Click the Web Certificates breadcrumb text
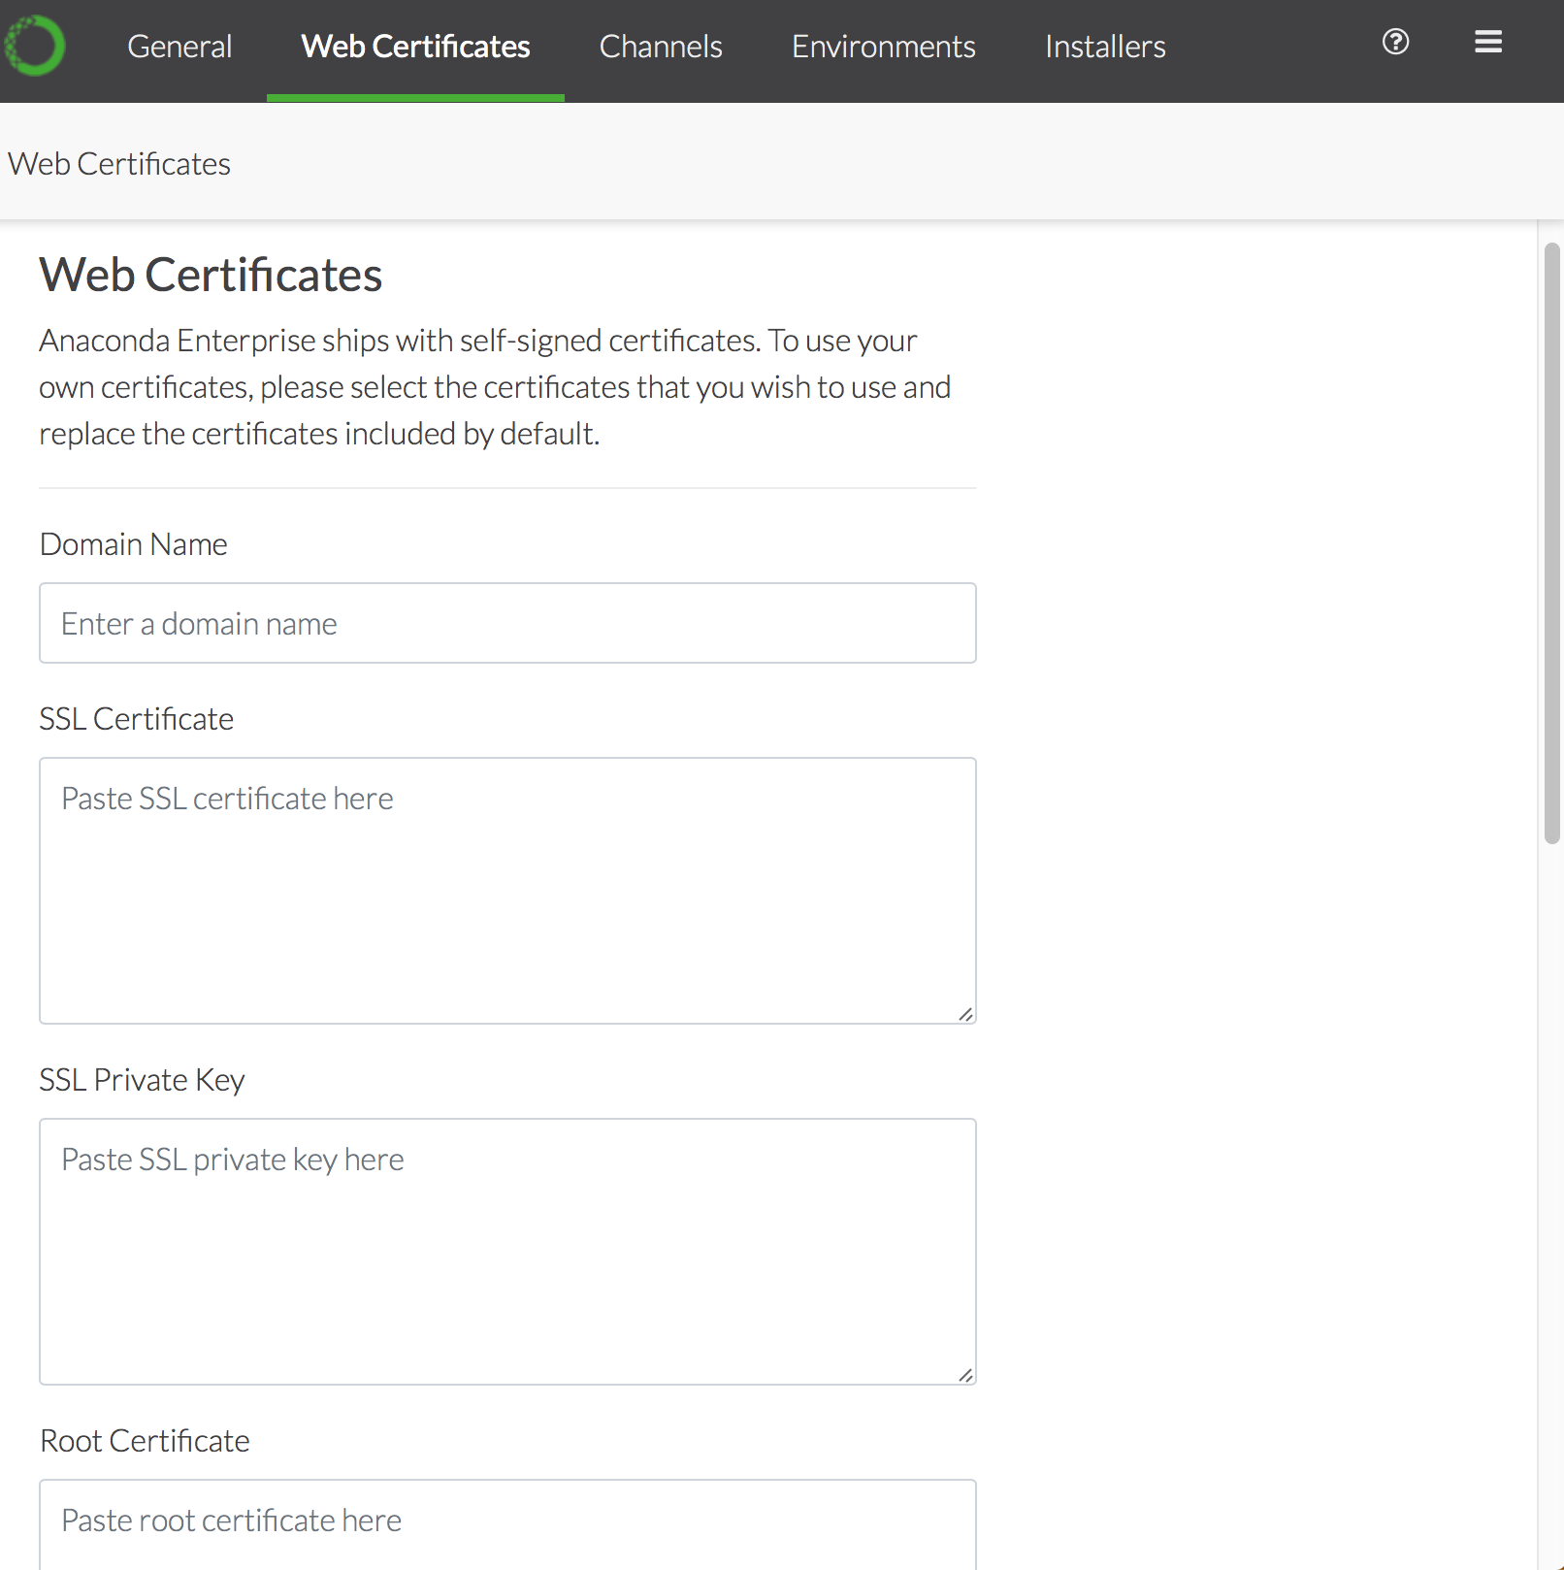The image size is (1564, 1570). tap(119, 164)
